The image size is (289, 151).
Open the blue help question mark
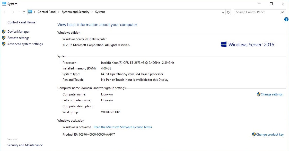[x=286, y=19]
